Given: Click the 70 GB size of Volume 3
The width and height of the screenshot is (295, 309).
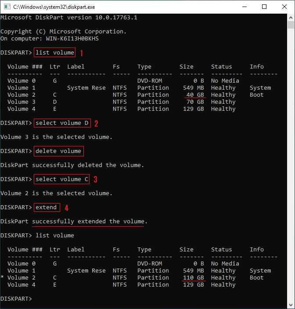Looking at the screenshot, I should pyautogui.click(x=195, y=102).
